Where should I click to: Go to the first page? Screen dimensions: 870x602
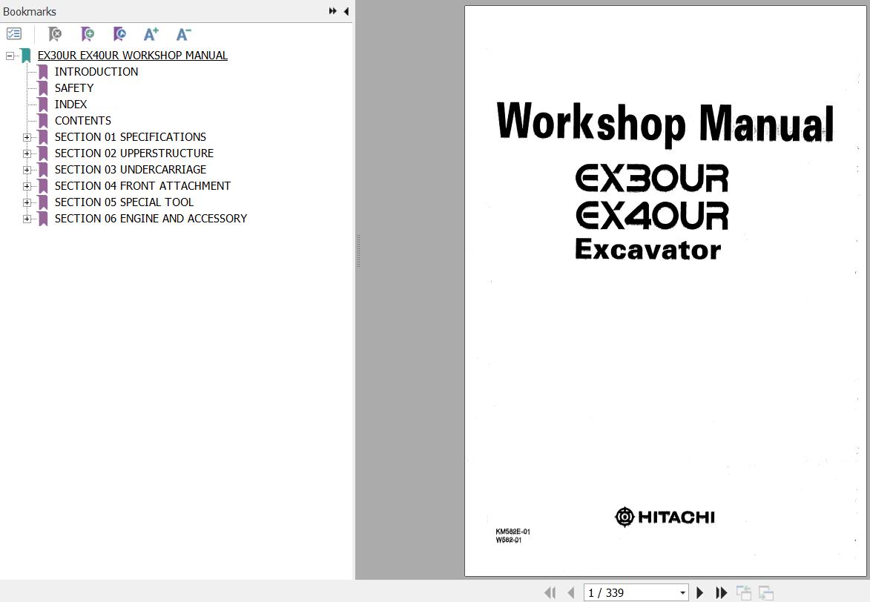coord(550,592)
